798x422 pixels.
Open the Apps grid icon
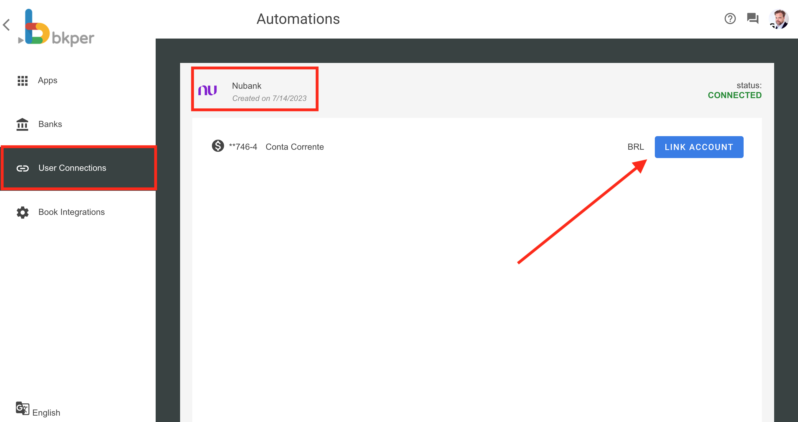pos(22,80)
